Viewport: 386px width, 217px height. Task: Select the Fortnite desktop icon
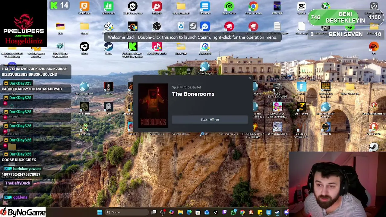point(301,89)
